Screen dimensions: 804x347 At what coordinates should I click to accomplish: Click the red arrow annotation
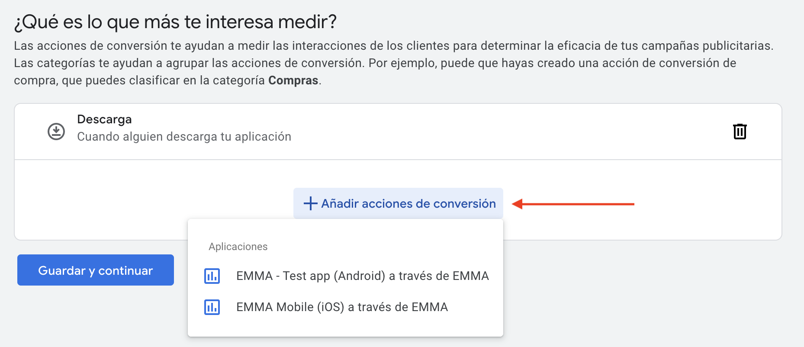point(573,204)
